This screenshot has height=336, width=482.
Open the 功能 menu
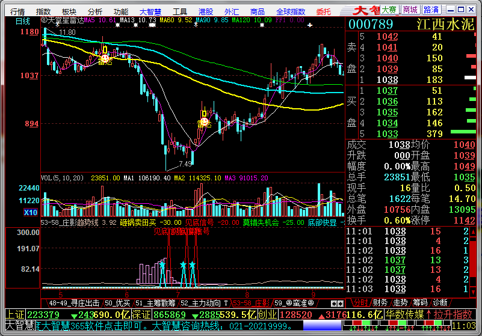121,11
